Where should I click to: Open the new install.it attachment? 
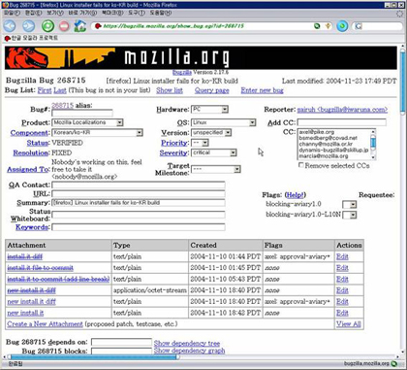click(x=25, y=313)
